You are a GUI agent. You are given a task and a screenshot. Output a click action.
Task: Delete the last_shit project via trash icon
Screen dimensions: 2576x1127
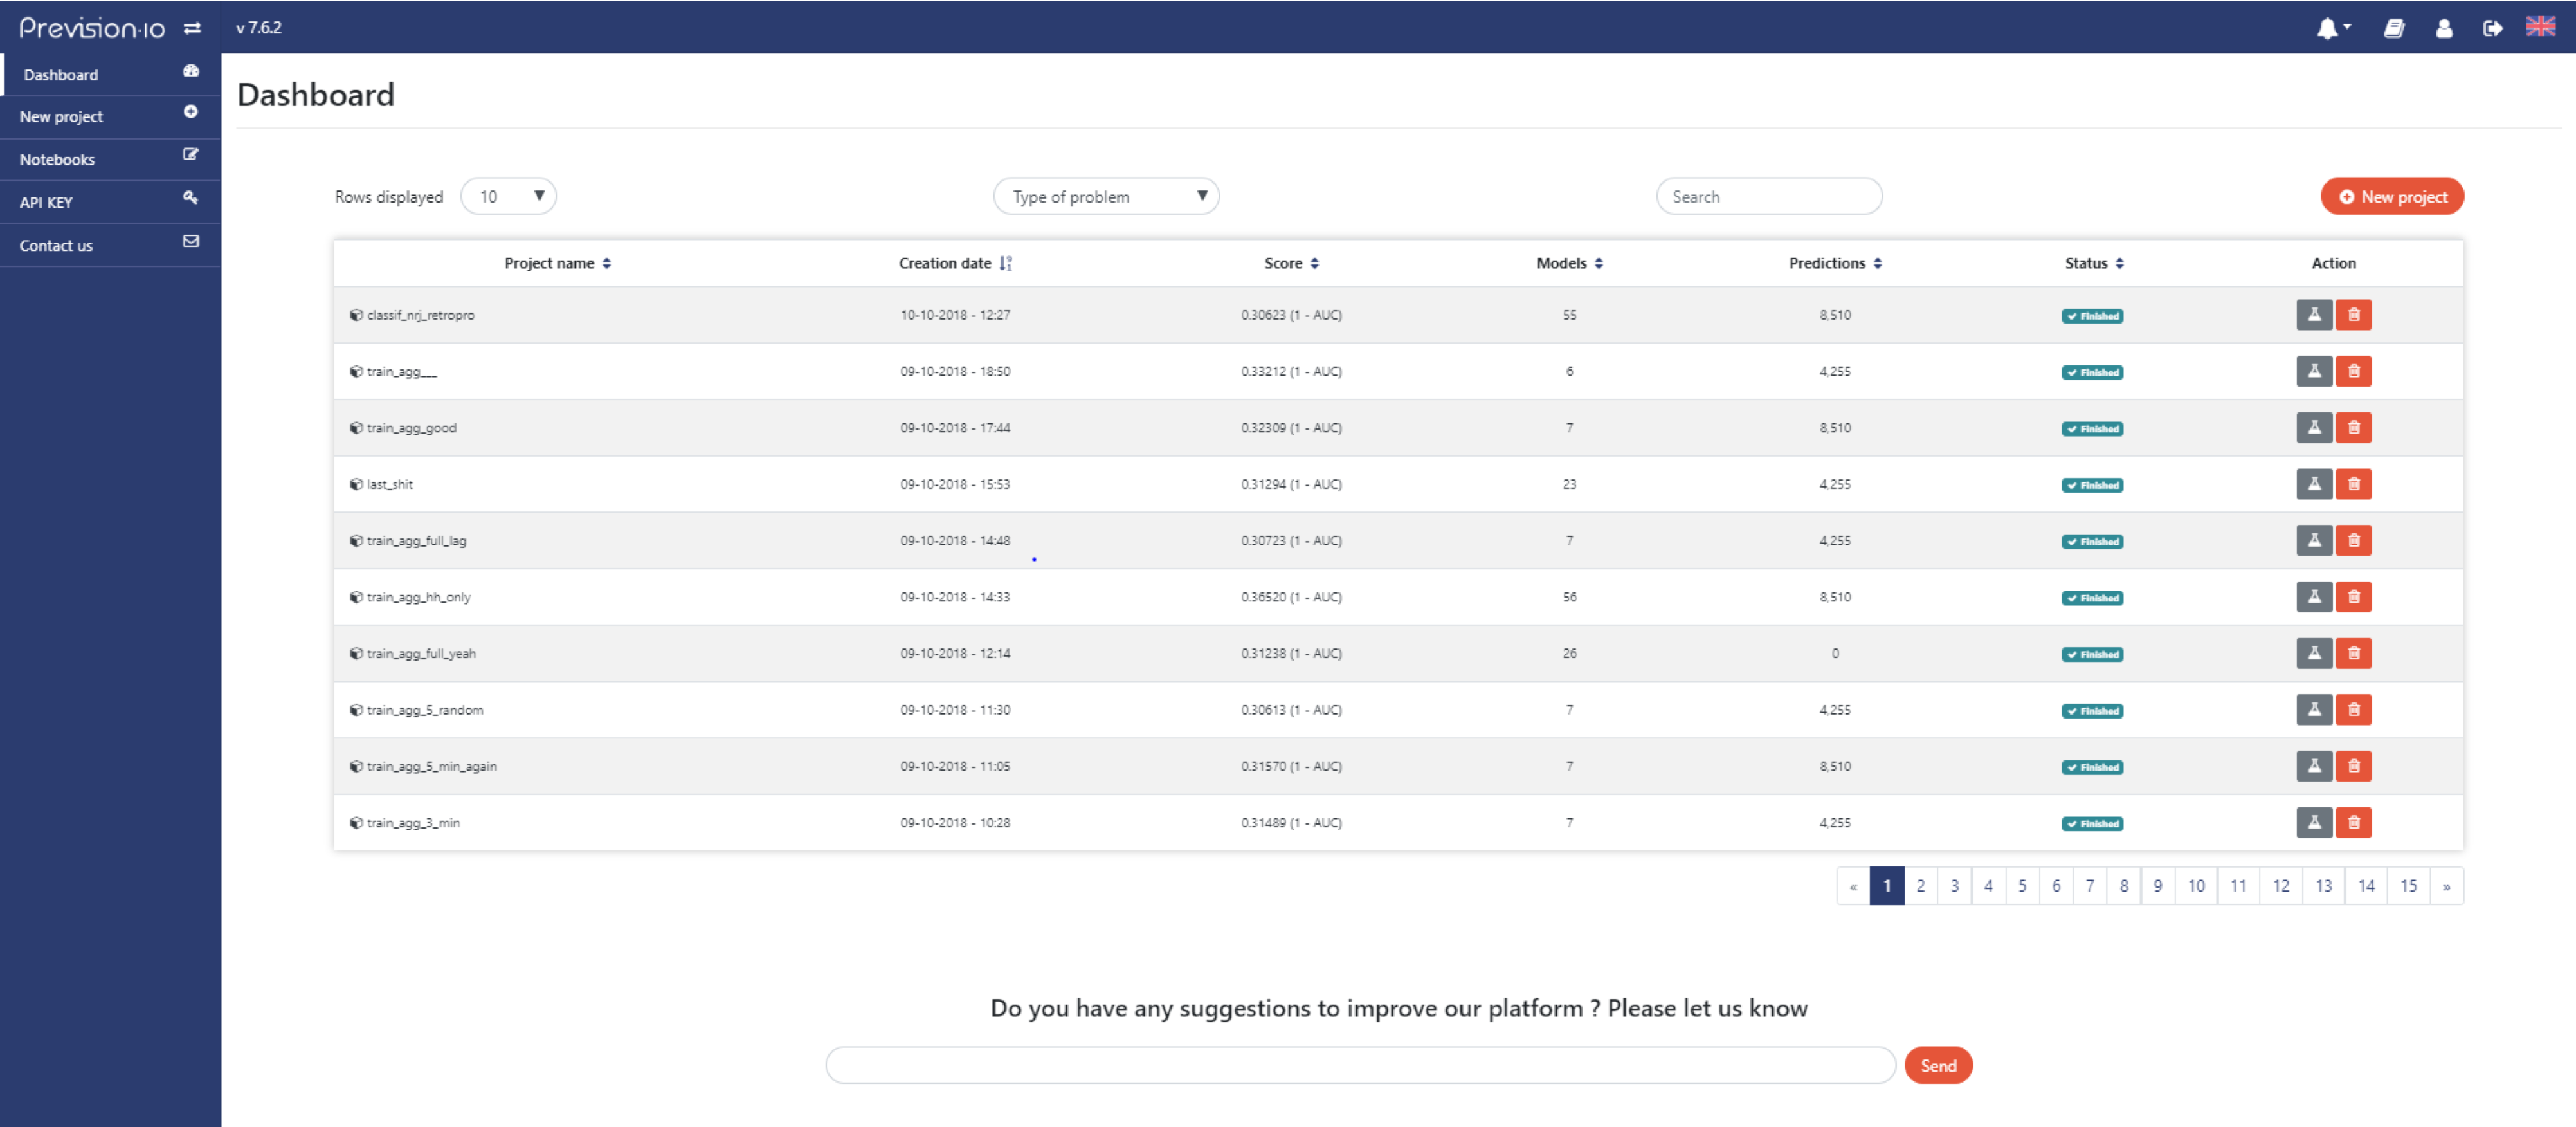click(x=2354, y=484)
